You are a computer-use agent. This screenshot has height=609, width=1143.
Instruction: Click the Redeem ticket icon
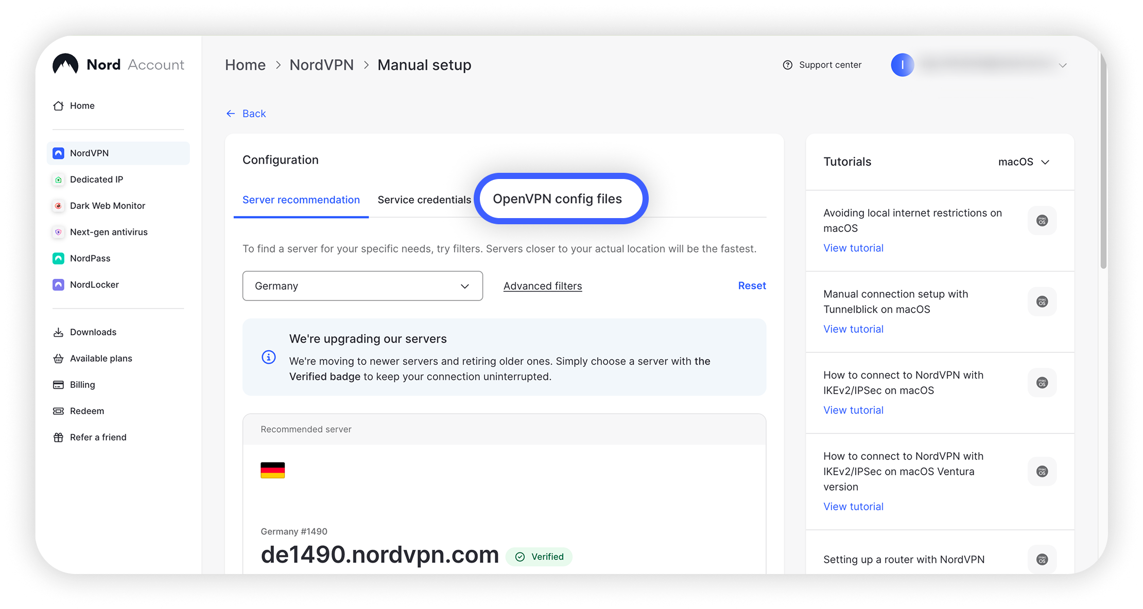(58, 411)
